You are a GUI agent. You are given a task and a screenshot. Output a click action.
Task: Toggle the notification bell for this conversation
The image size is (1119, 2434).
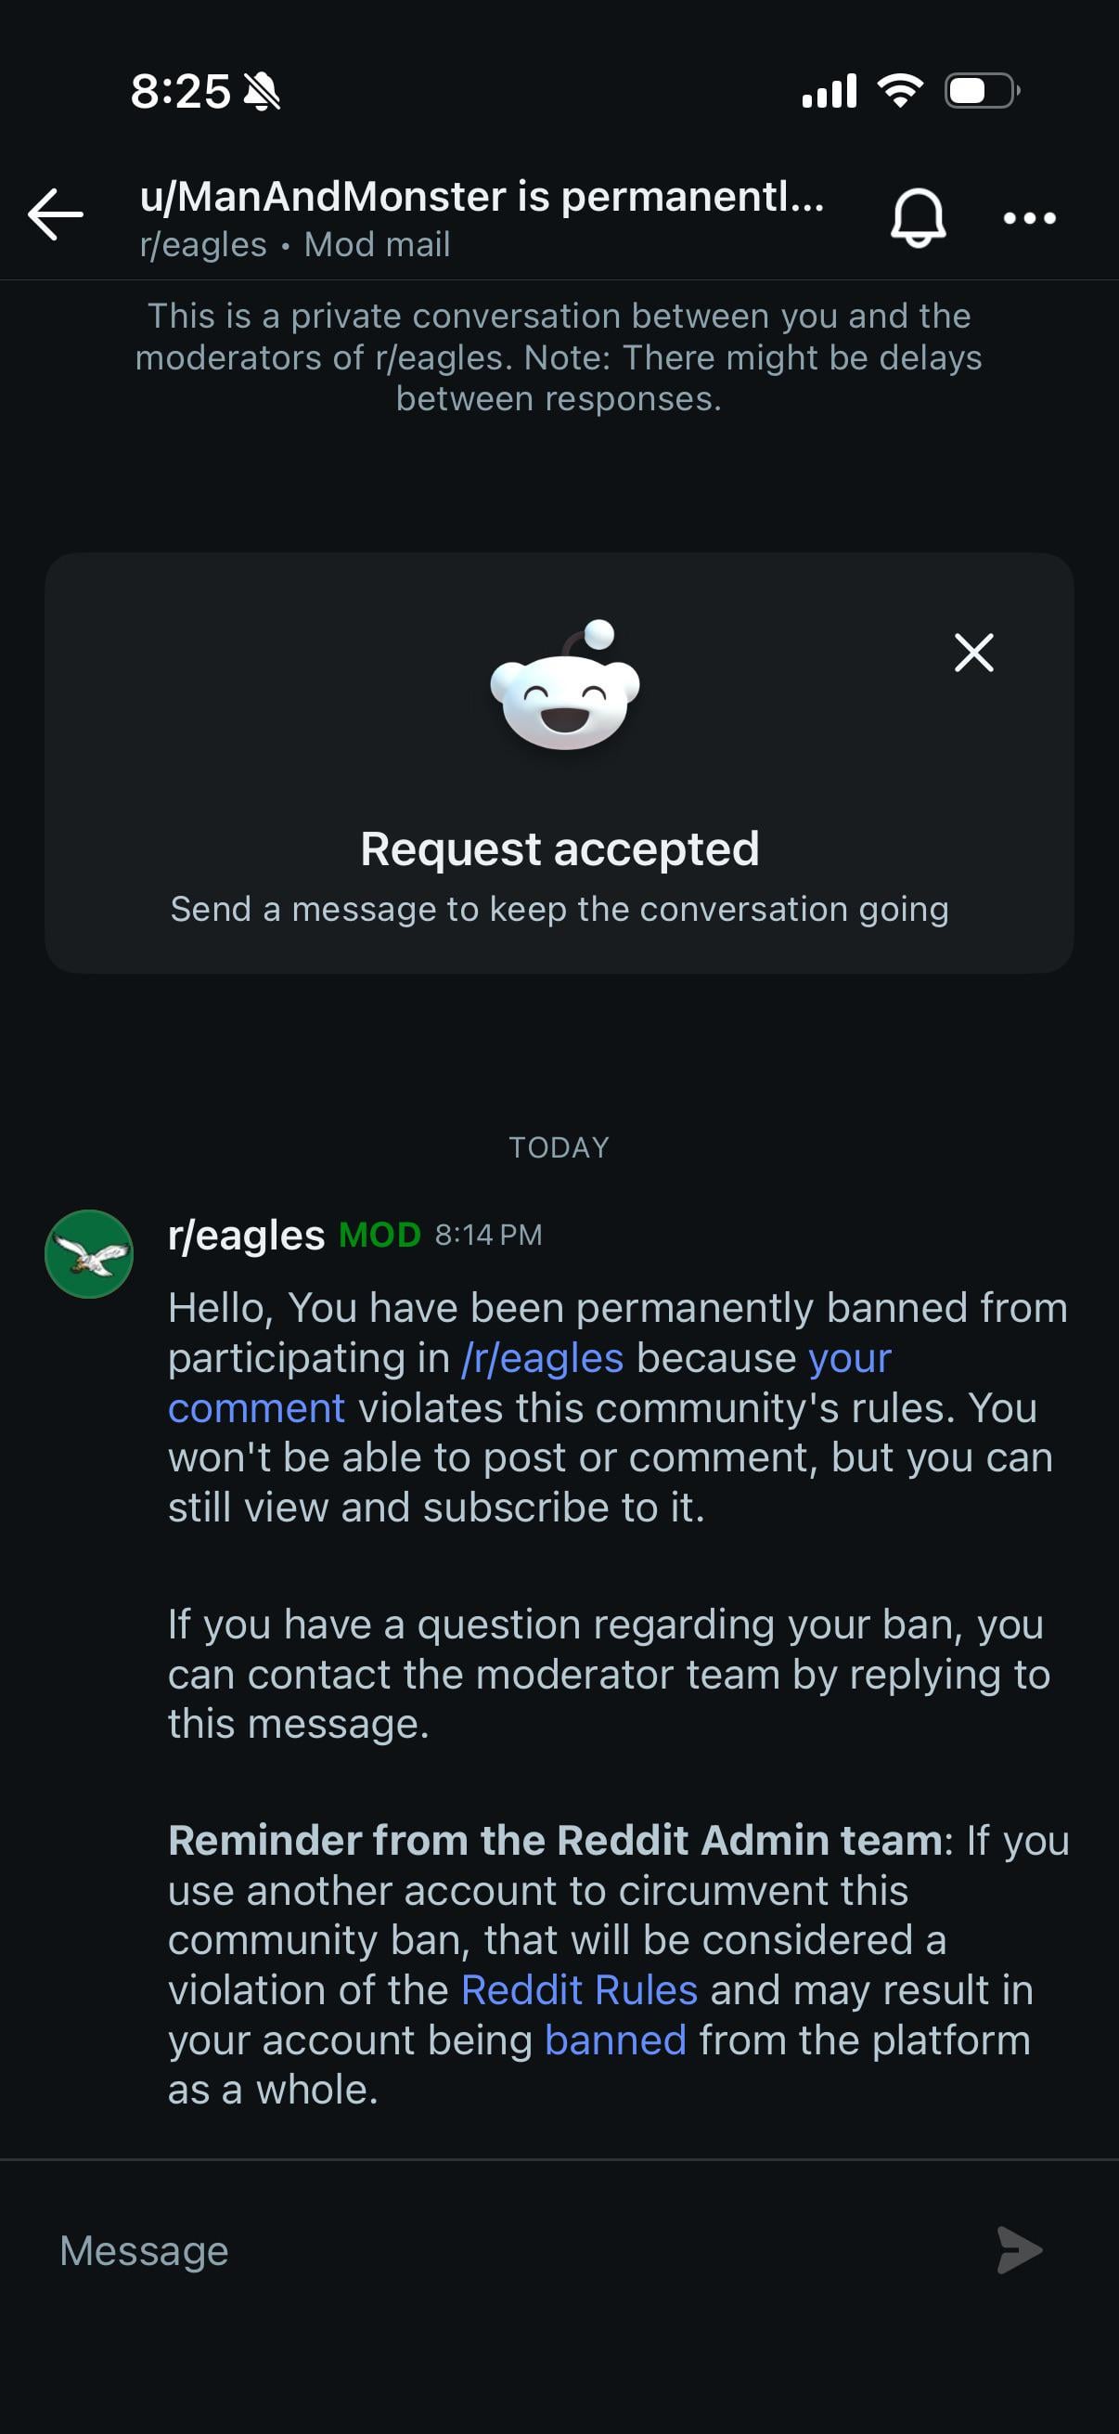click(918, 218)
